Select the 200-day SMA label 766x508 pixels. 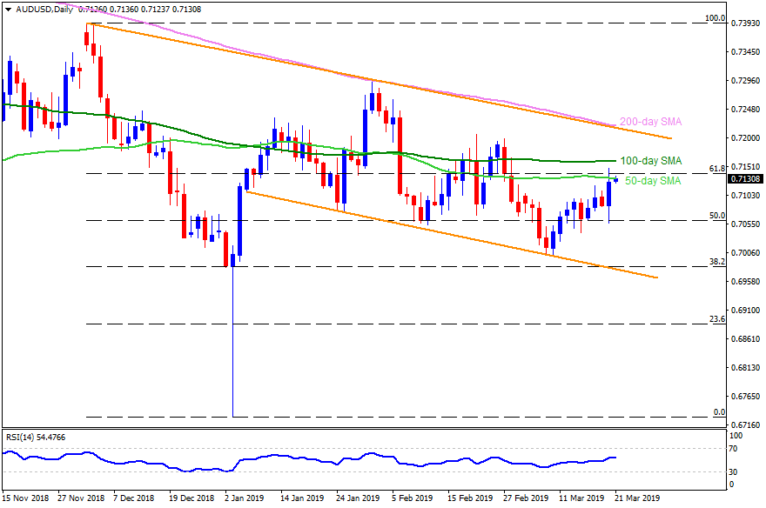coord(649,123)
